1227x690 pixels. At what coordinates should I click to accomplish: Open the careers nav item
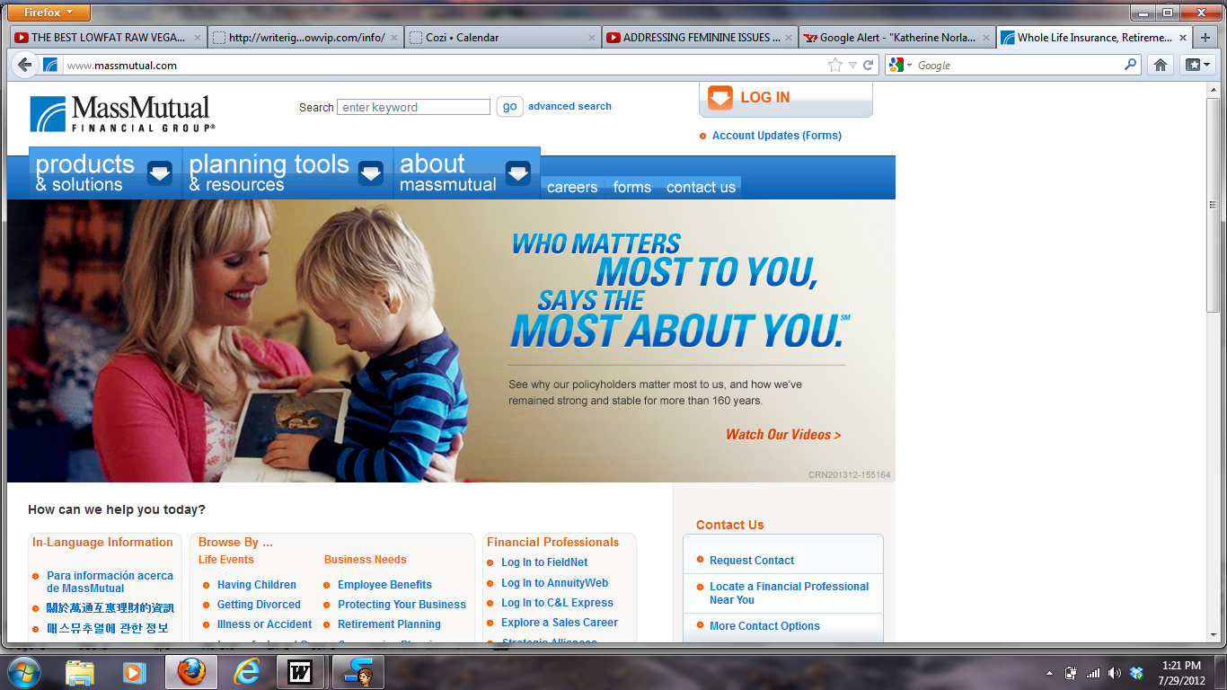(572, 187)
